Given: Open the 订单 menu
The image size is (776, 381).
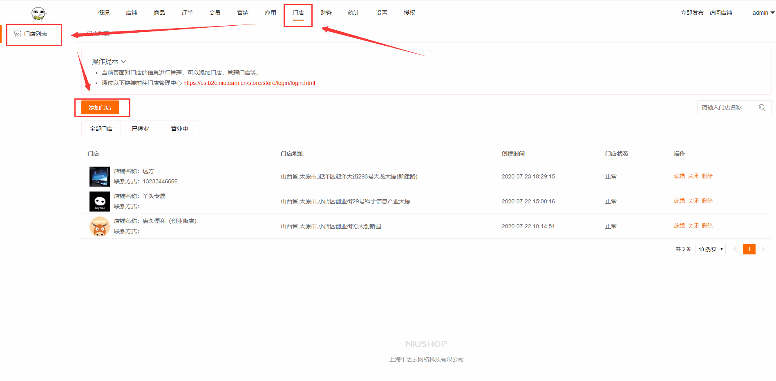Looking at the screenshot, I should (187, 13).
